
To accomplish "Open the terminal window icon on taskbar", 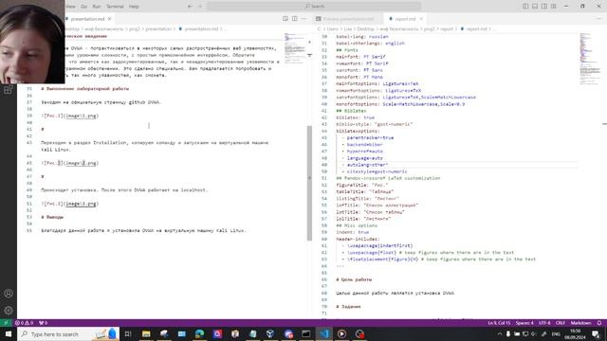I will tap(305, 333).
